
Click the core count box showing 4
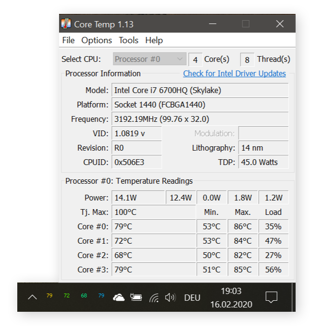(195, 59)
